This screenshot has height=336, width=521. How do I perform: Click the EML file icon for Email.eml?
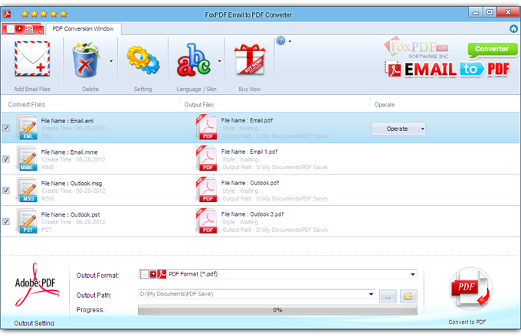click(28, 128)
